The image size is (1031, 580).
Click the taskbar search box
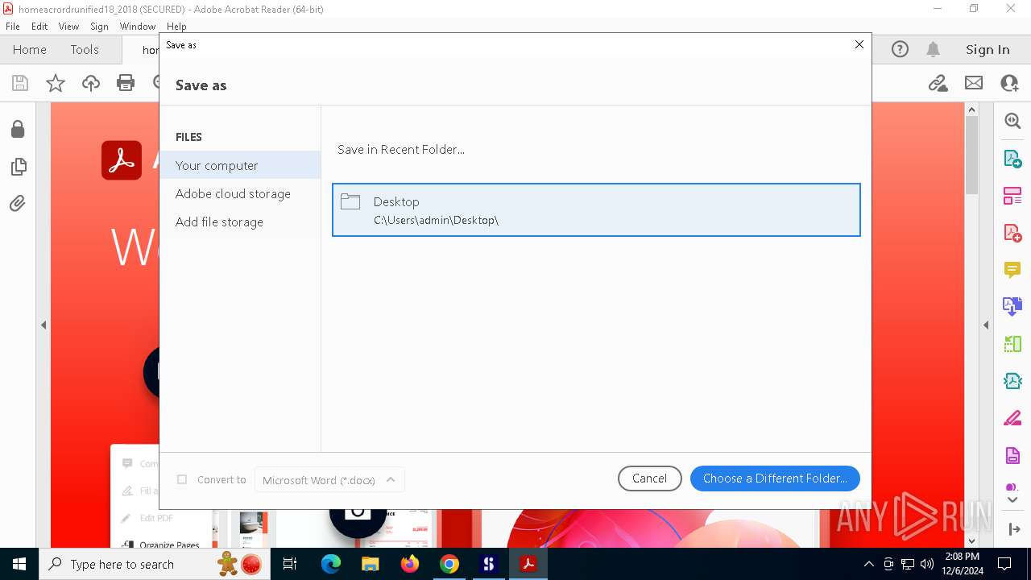[x=156, y=564]
